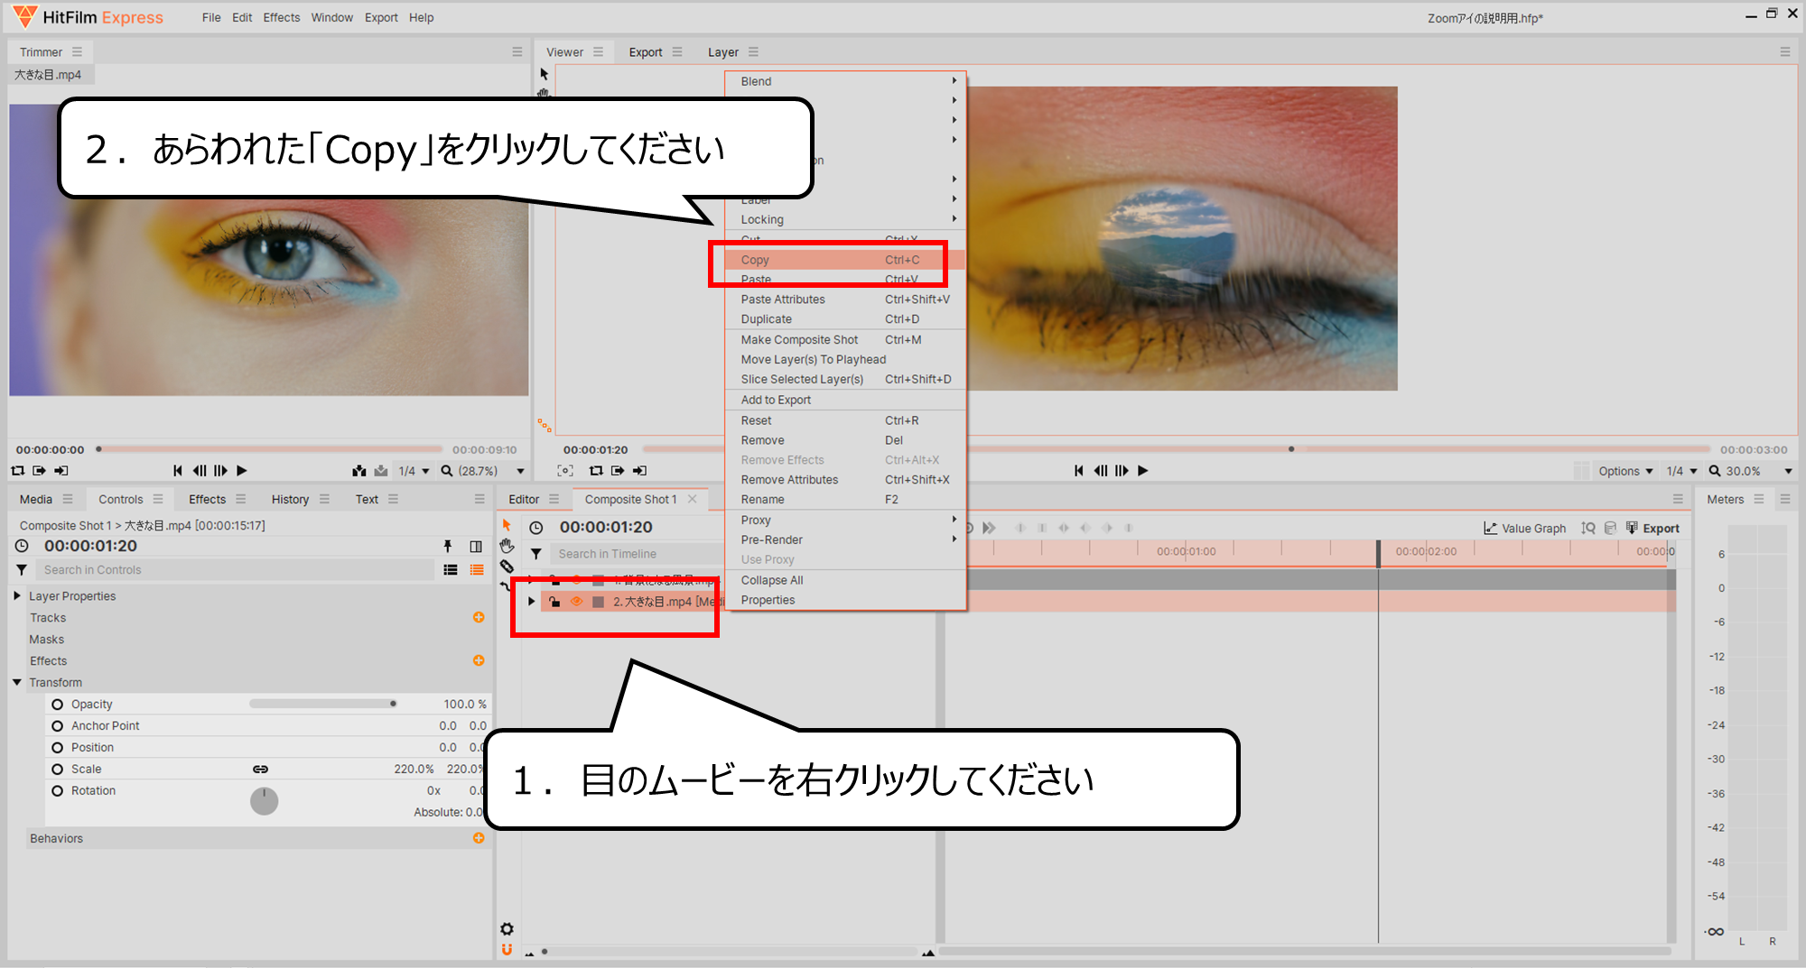1806x968 pixels.
Task: Click Search in Timeline field
Action: coord(637,554)
